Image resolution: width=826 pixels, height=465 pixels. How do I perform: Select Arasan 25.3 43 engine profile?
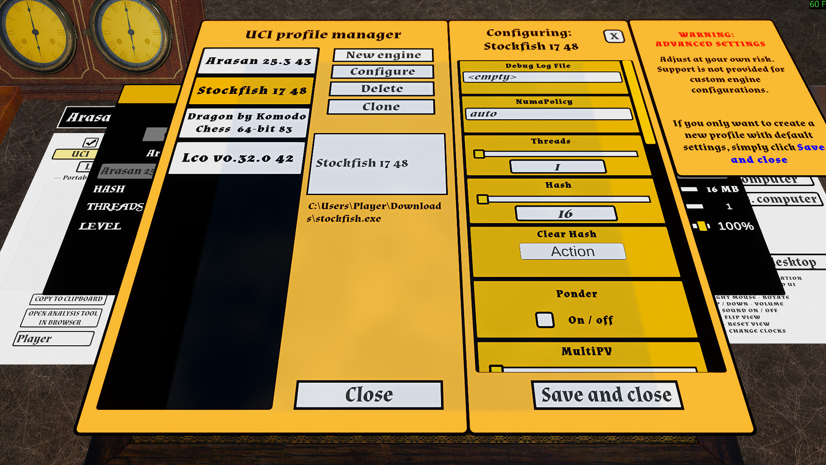258,61
